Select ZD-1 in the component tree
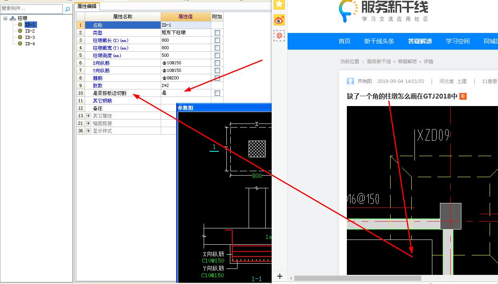The width and height of the screenshot is (498, 284). point(30,25)
